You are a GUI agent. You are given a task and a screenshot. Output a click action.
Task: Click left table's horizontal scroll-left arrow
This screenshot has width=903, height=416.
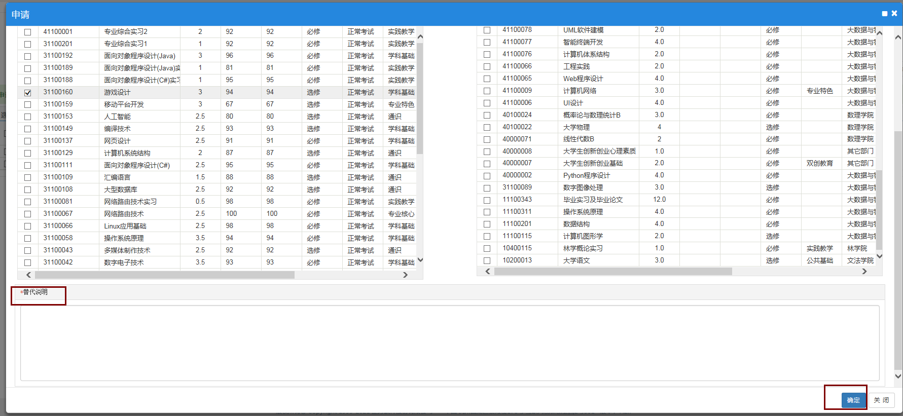(28, 275)
